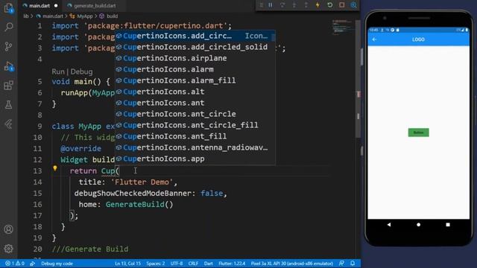Open Dart DevTools widget inspector icon

[353, 5]
